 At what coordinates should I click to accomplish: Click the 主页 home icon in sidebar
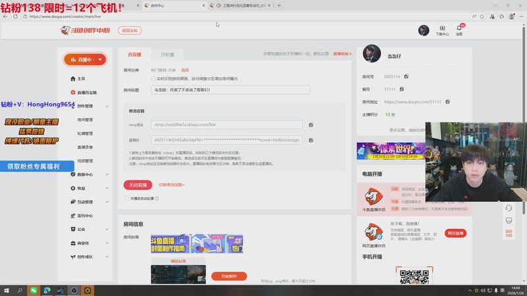click(x=73, y=78)
